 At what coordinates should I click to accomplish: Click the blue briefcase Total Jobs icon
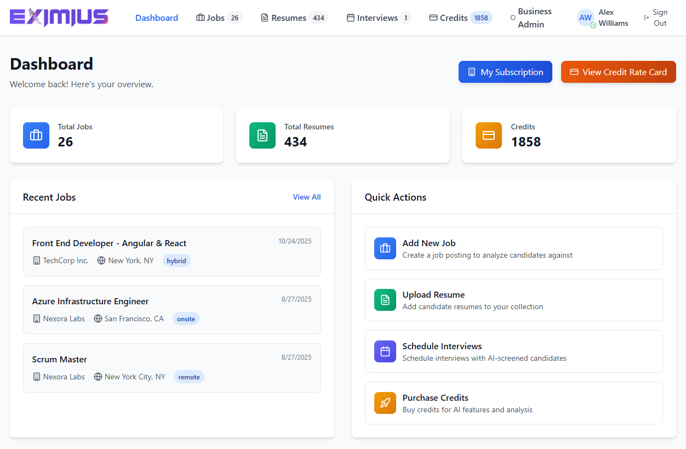click(36, 135)
